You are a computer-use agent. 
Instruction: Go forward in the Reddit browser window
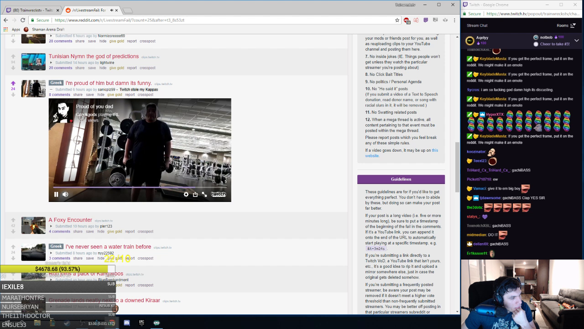point(14,20)
